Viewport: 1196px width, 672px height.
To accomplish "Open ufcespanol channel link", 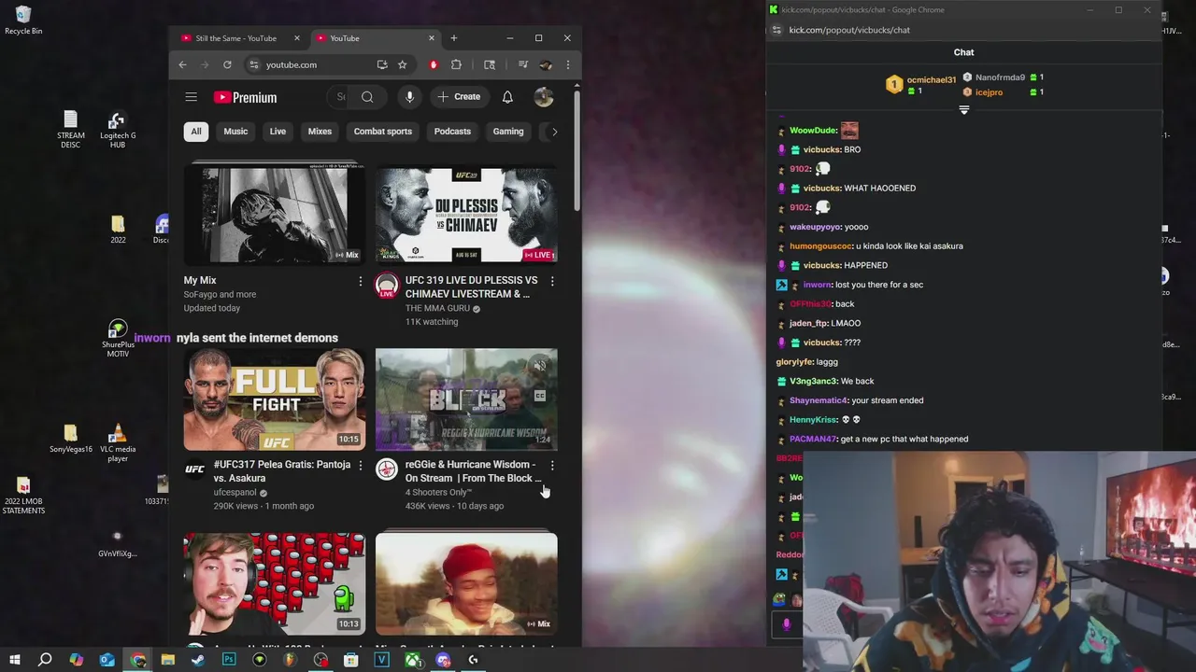I will click(x=235, y=492).
